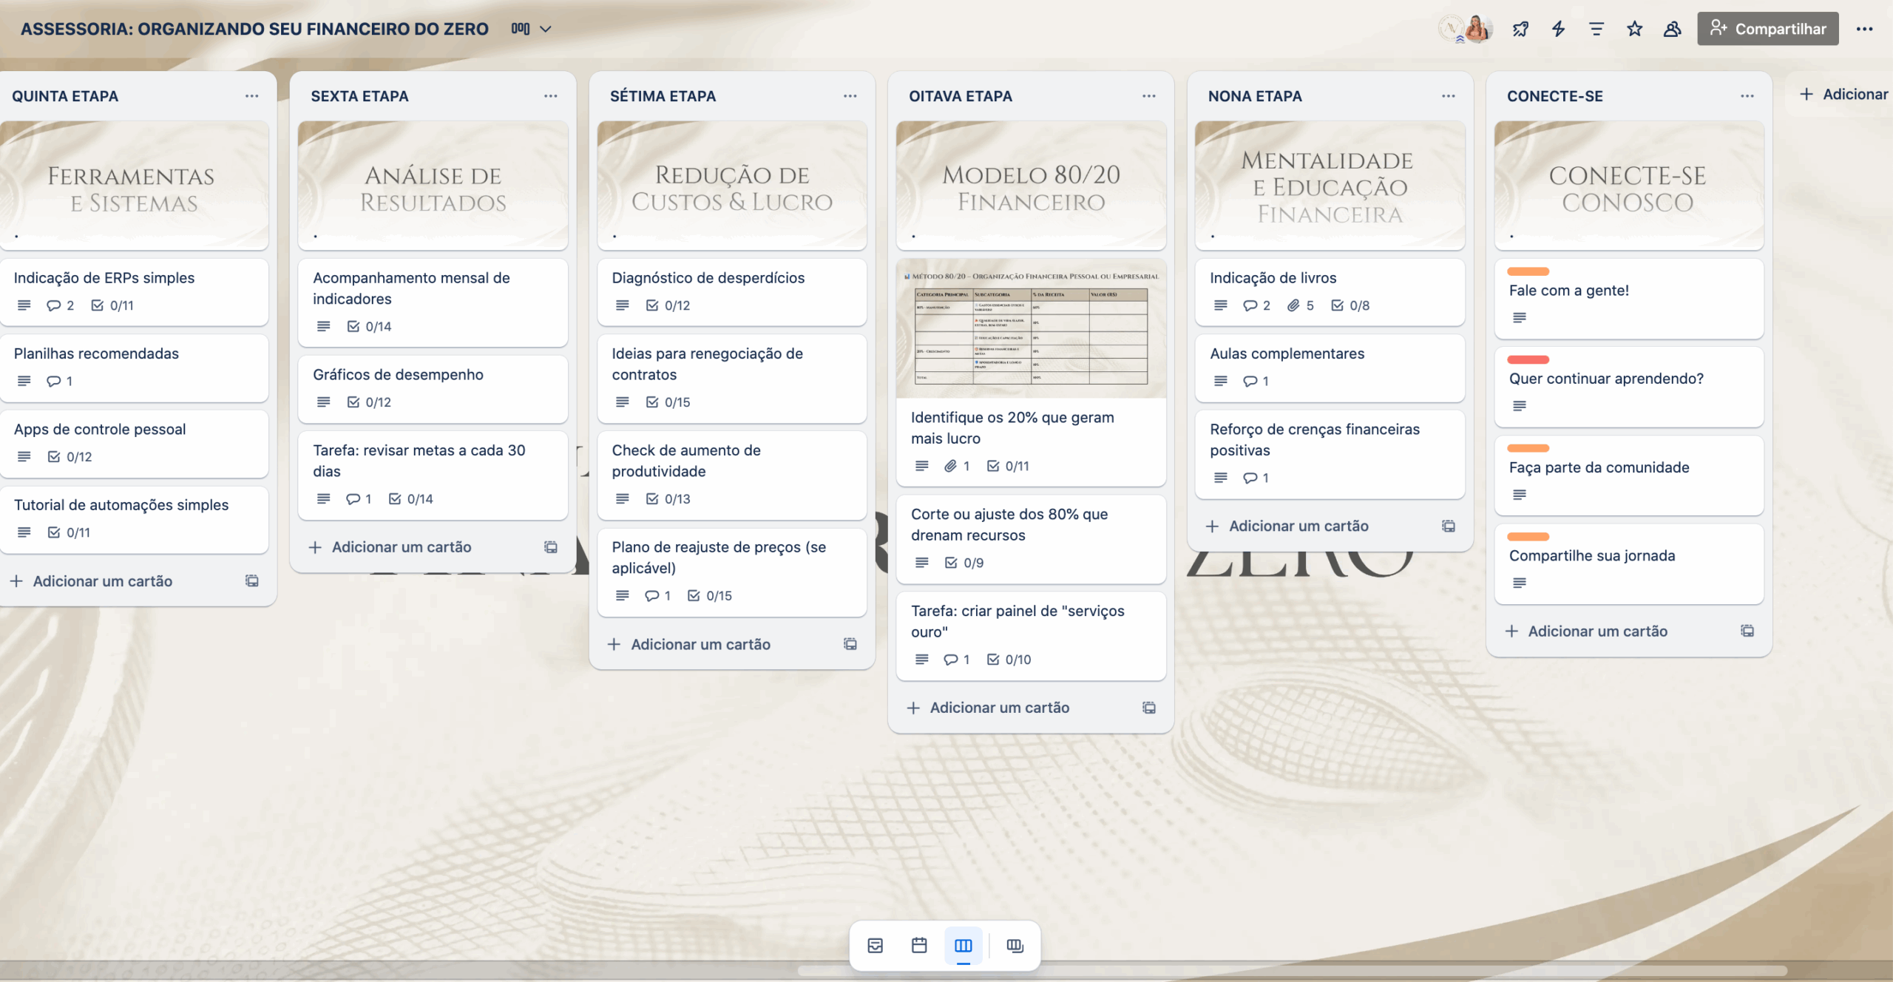The image size is (1893, 982).
Task: Open the board's three-dot menu
Action: click(1864, 29)
